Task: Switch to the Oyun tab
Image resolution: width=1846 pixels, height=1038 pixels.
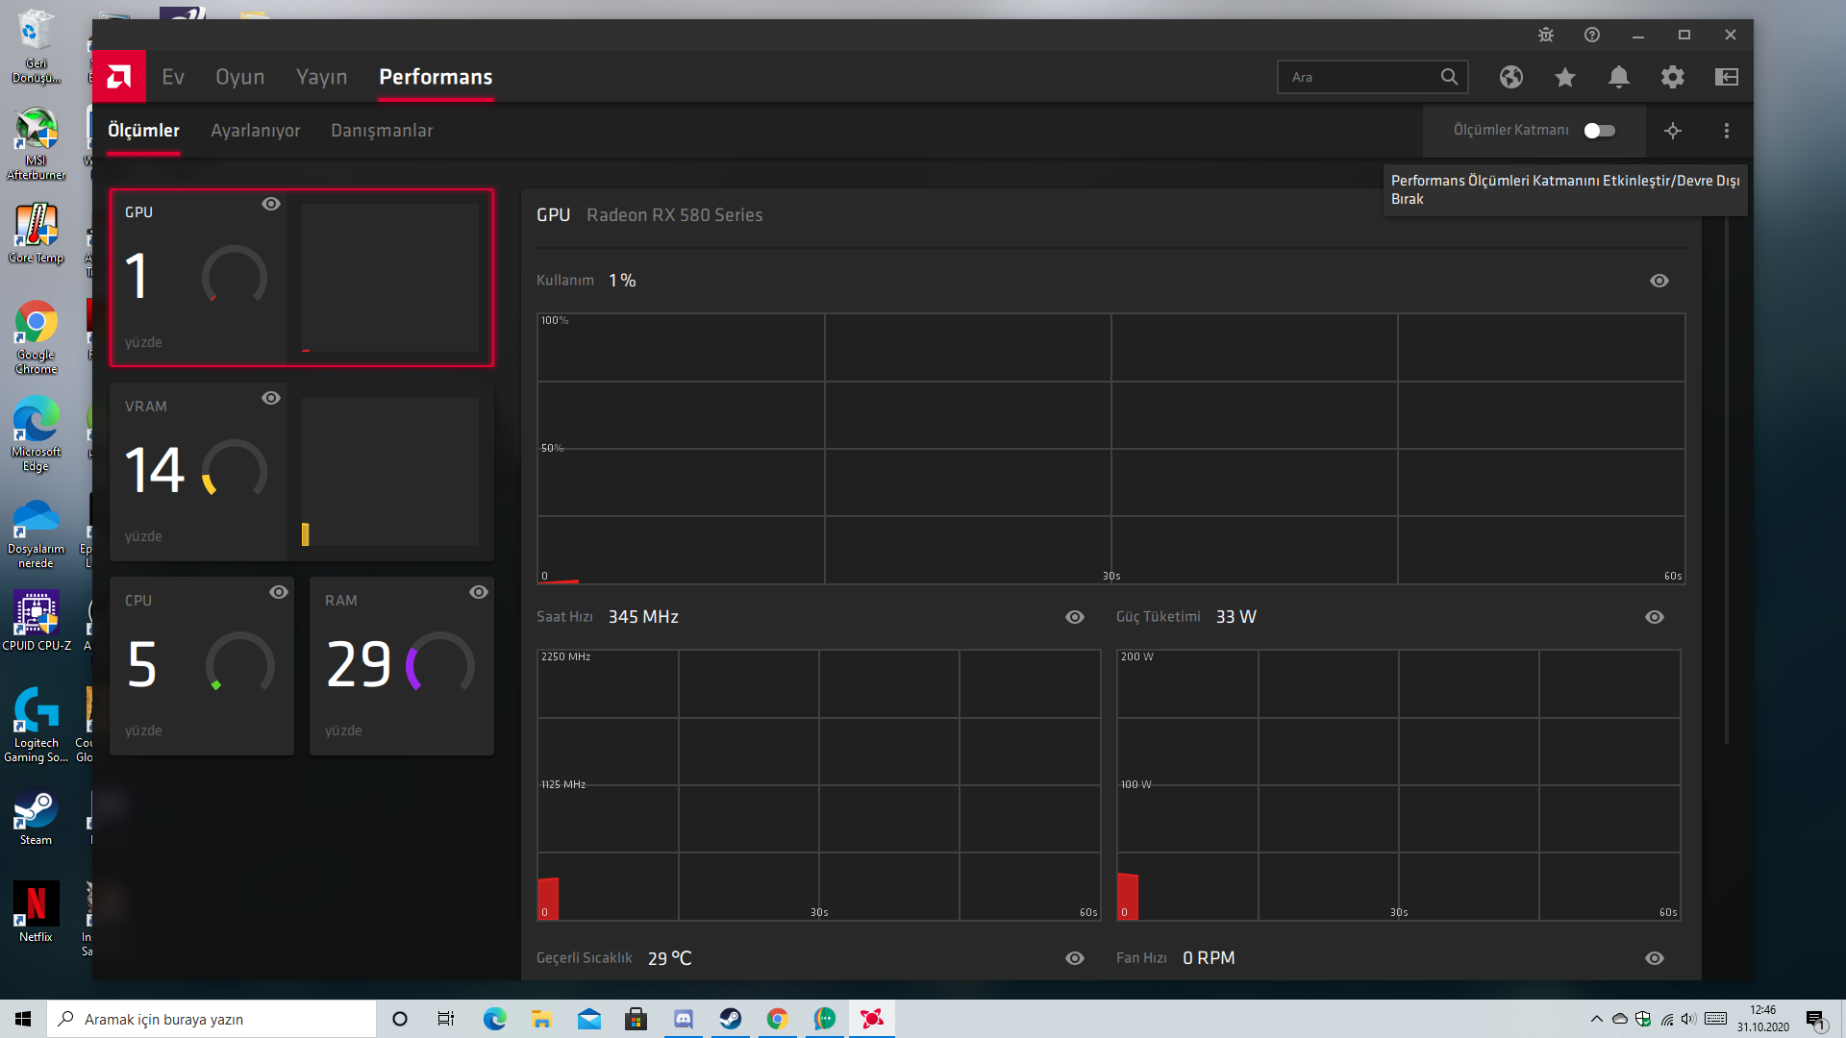Action: pyautogui.click(x=239, y=77)
